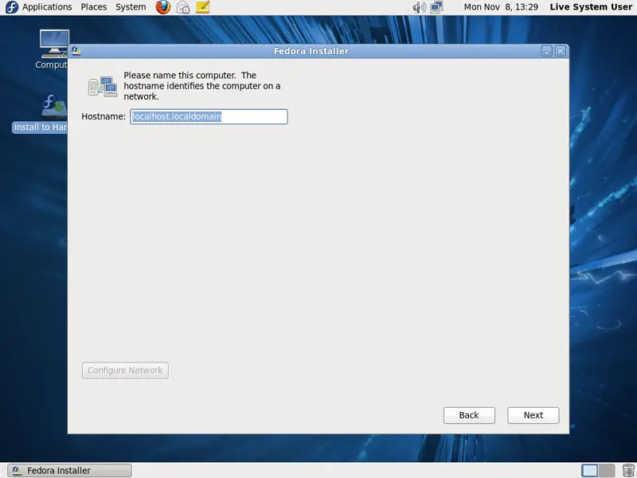
Task: Open Firefox from the top panel
Action: click(x=163, y=7)
